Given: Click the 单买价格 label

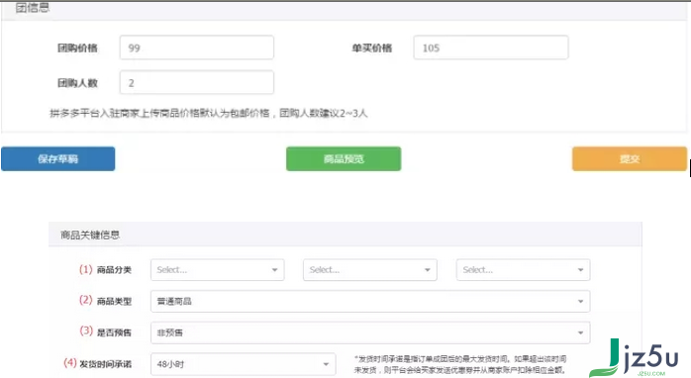Looking at the screenshot, I should [x=371, y=48].
